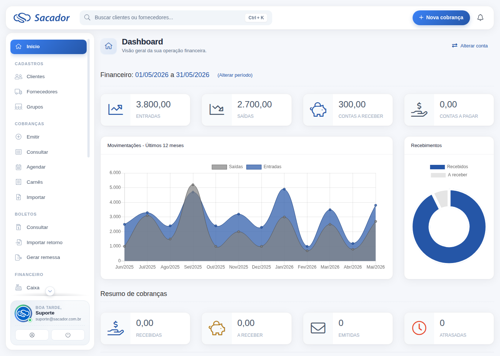Click the Alterar conta link
Viewport: 500px width, 356px height.
coord(470,46)
